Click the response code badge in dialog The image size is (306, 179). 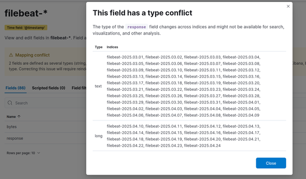click(136, 27)
